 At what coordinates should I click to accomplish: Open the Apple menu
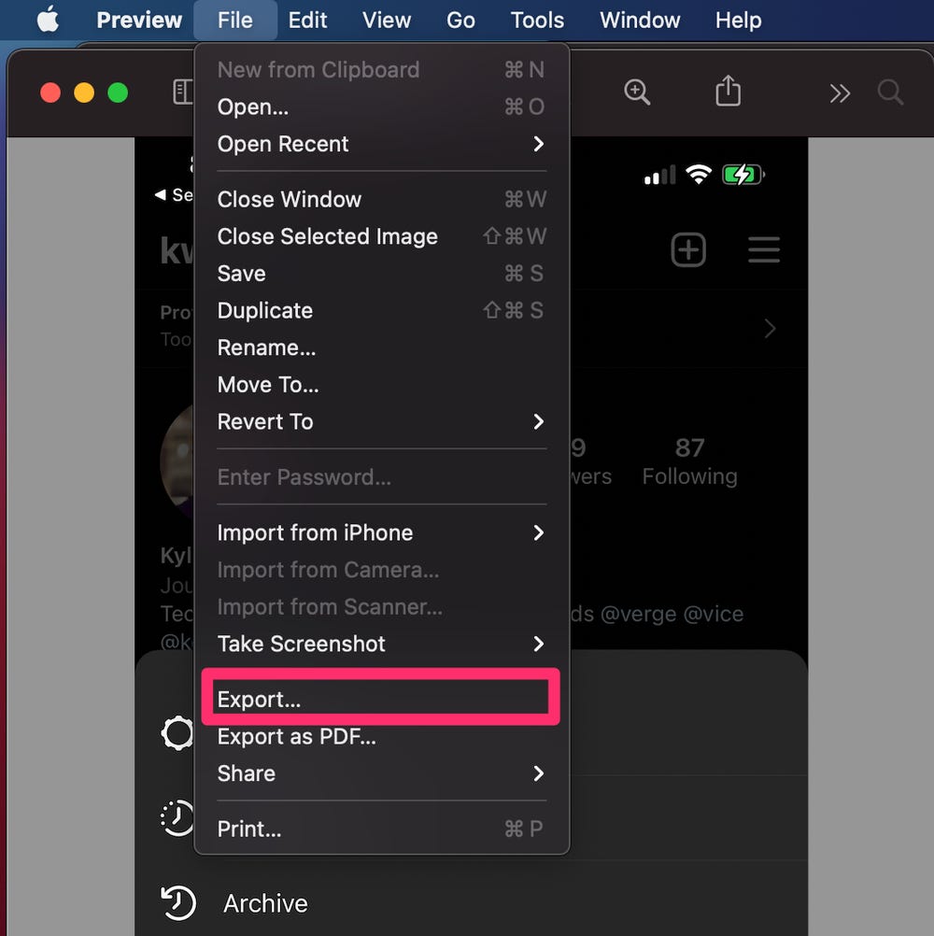(x=48, y=19)
